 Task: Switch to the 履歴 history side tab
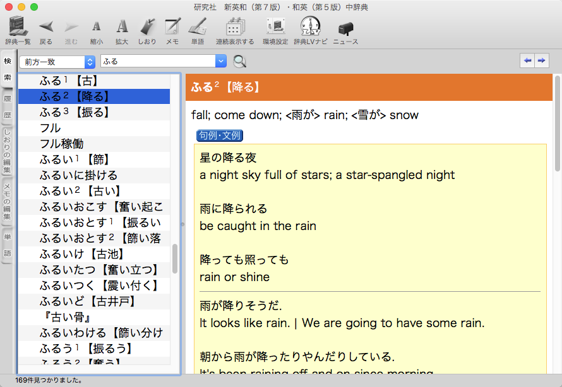pyautogui.click(x=8, y=107)
